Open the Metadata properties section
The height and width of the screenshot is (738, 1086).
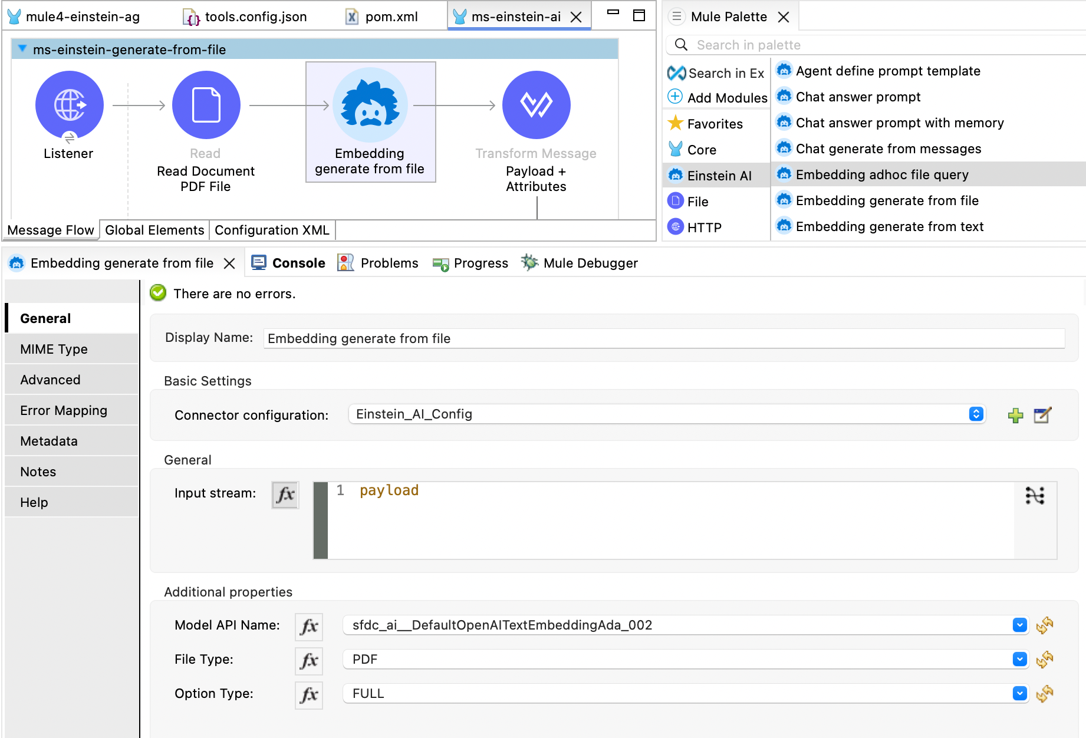pos(72,441)
